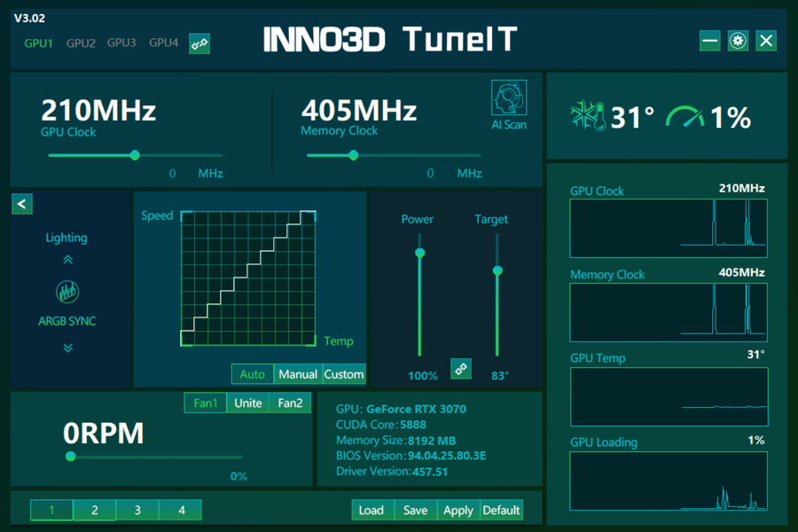Close the INNO3D TuneIT window
Image resolution: width=798 pixels, height=532 pixels.
(x=766, y=41)
